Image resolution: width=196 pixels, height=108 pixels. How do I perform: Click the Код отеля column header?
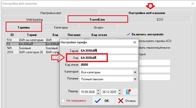(x=99, y=35)
